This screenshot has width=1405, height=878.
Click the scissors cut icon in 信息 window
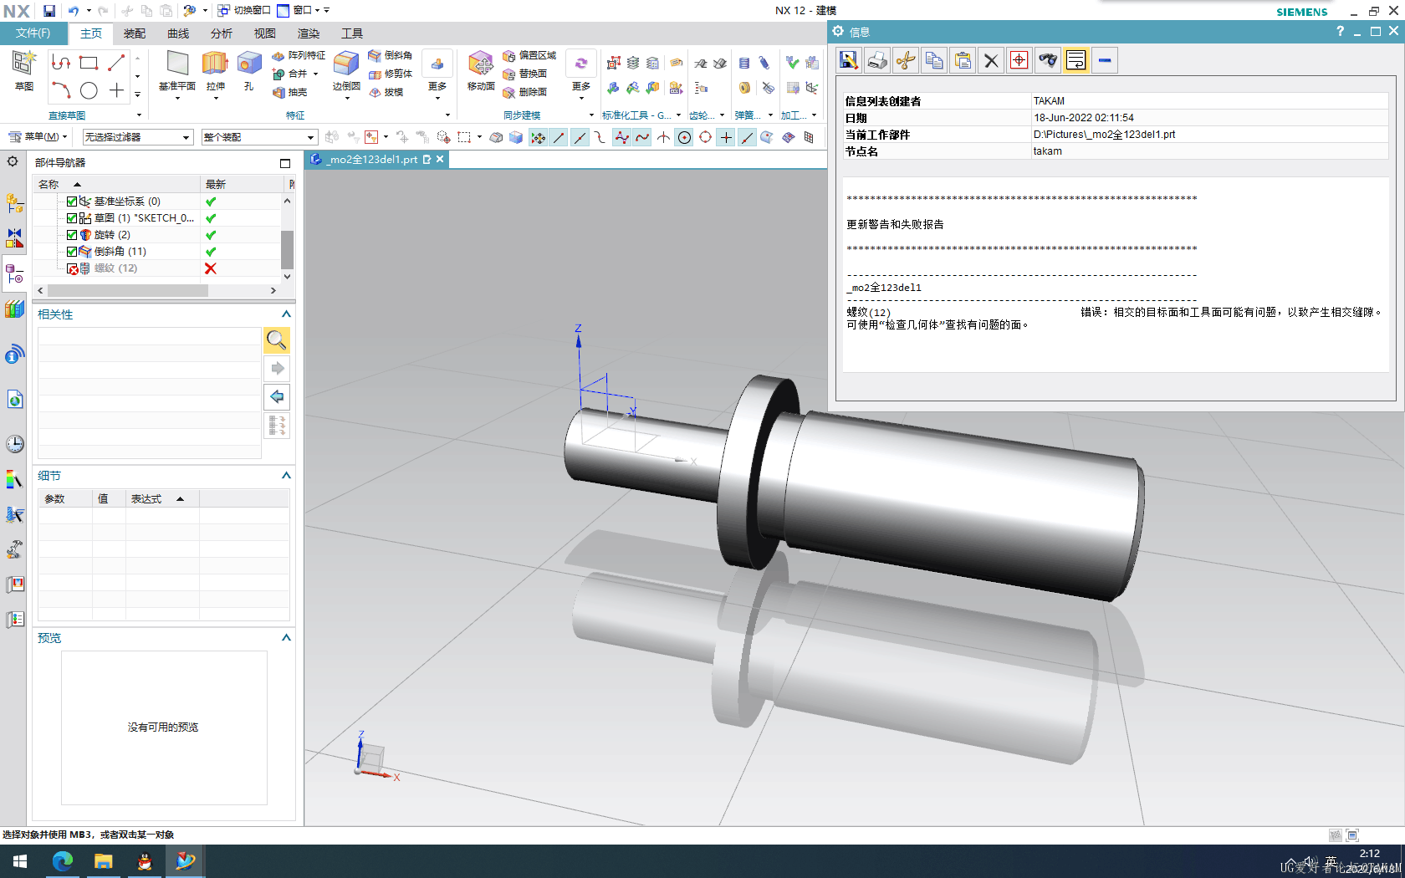906,60
